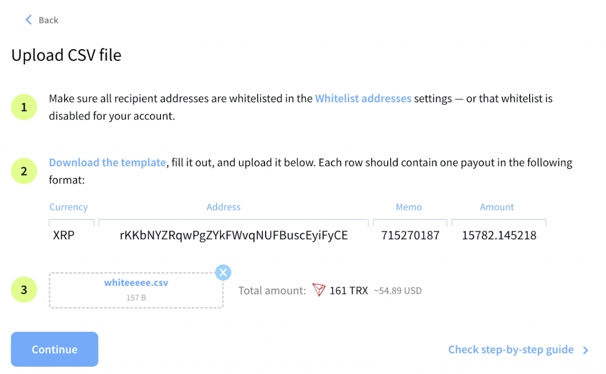606x374 pixels.
Task: Click the whiteeeee.csv file name
Action: 136,283
